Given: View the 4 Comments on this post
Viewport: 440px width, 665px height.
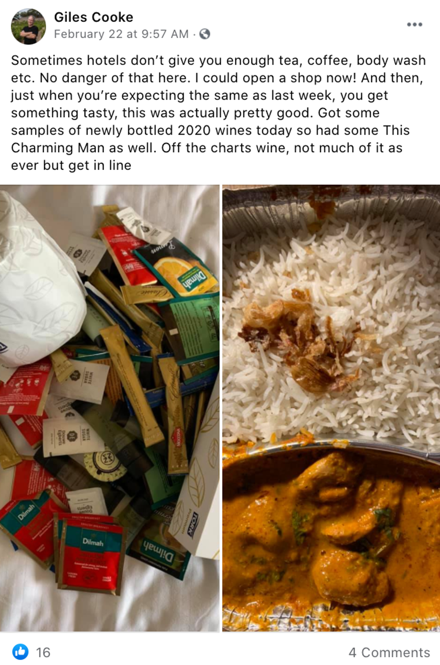Looking at the screenshot, I should click(x=389, y=652).
